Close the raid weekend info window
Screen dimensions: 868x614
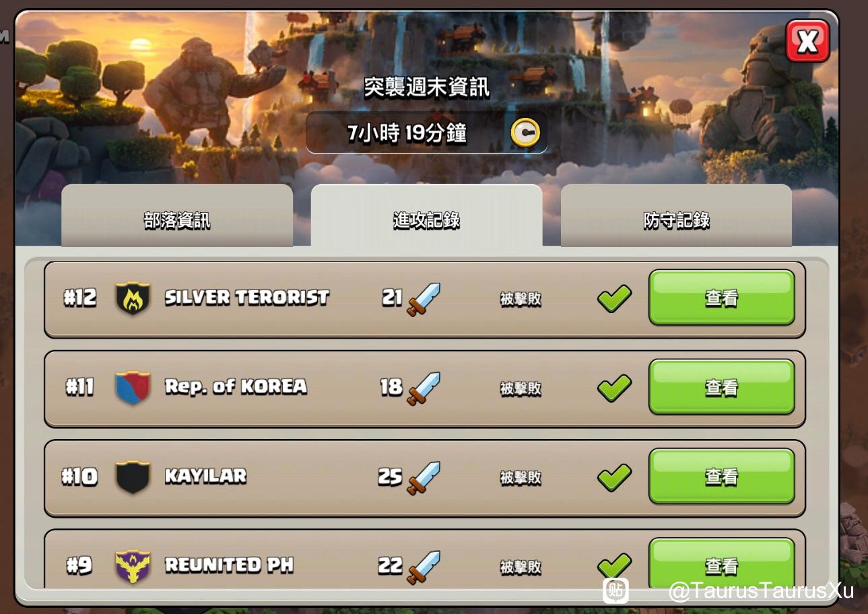pyautogui.click(x=807, y=41)
